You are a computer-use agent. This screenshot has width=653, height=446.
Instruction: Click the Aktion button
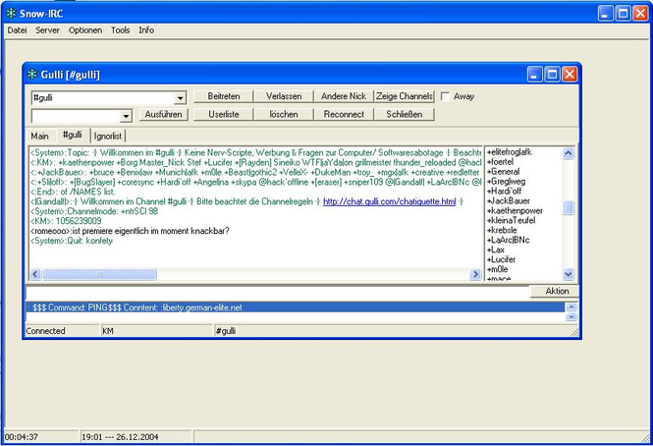[555, 292]
